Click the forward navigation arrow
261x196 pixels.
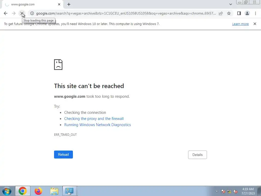point(14,13)
